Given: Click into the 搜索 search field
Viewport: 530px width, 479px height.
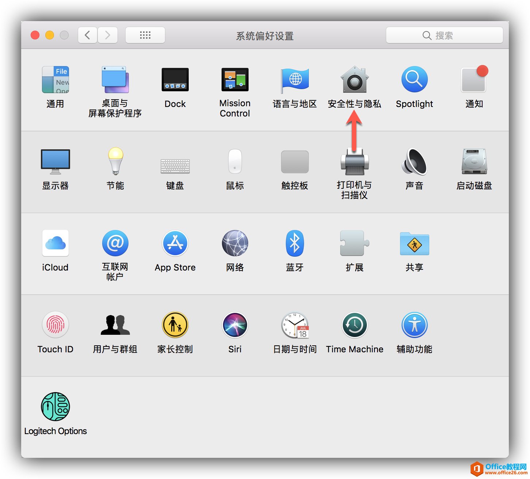Looking at the screenshot, I should pyautogui.click(x=445, y=35).
